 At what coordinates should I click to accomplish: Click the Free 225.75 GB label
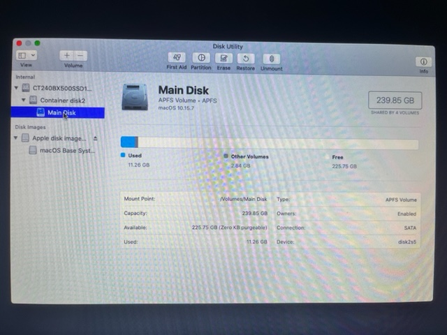coord(344,166)
